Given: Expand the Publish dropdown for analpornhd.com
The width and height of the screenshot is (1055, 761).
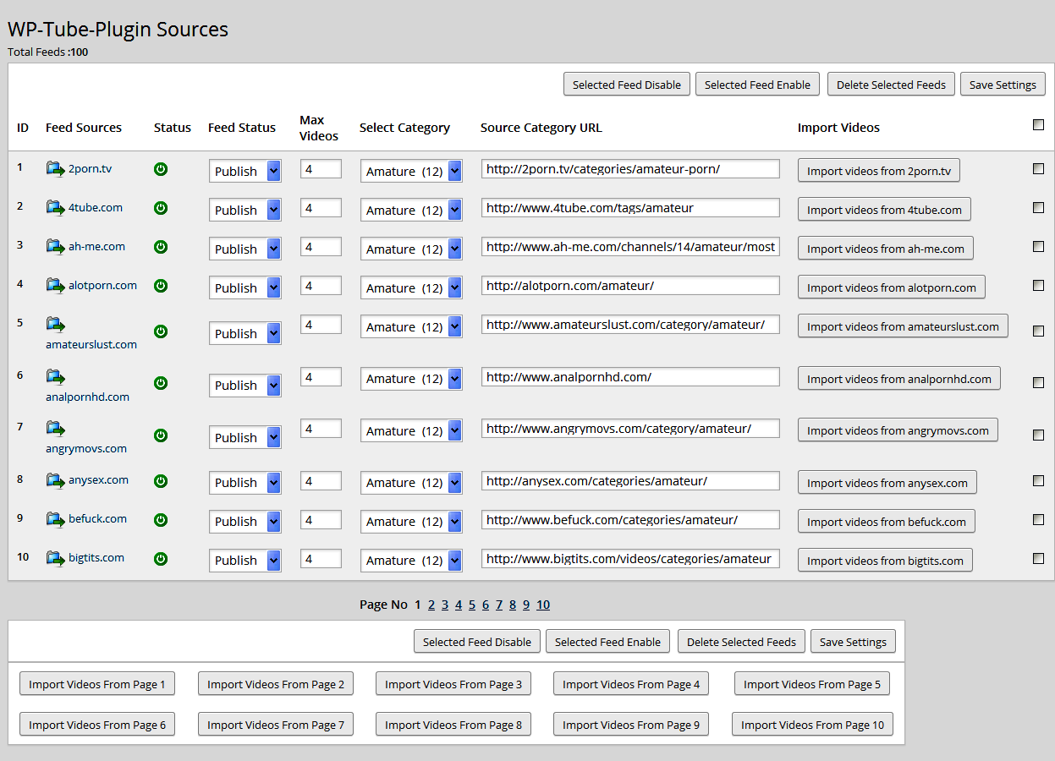Looking at the screenshot, I should click(245, 386).
